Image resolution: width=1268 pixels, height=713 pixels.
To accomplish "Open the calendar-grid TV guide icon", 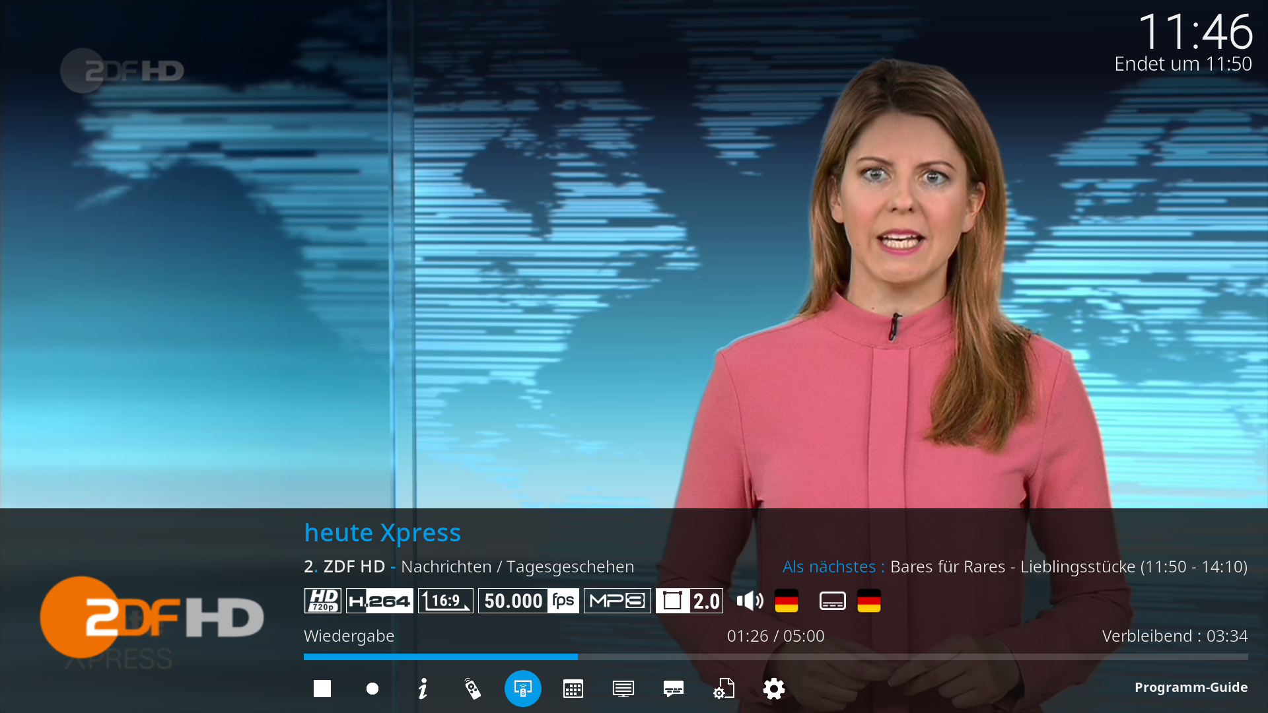I will point(573,689).
